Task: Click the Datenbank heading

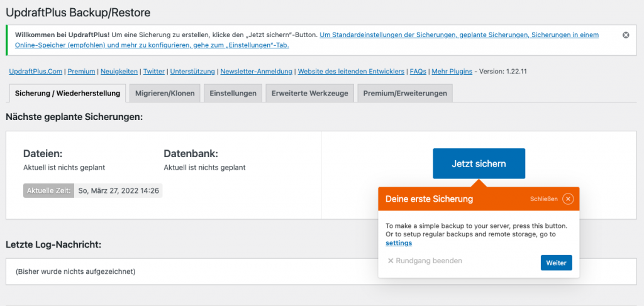Action: 191,154
